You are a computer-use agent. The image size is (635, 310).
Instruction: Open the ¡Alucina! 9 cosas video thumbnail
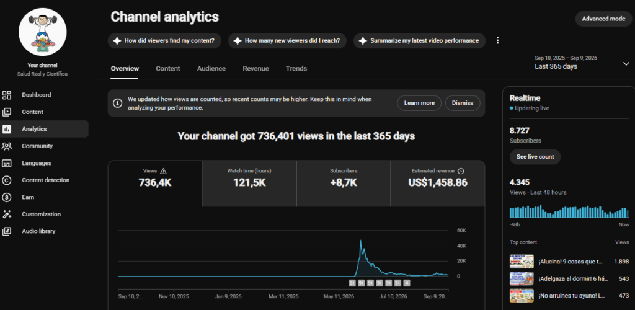(x=522, y=262)
